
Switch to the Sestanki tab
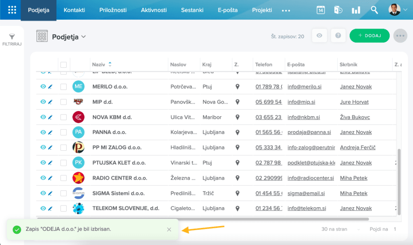[192, 10]
